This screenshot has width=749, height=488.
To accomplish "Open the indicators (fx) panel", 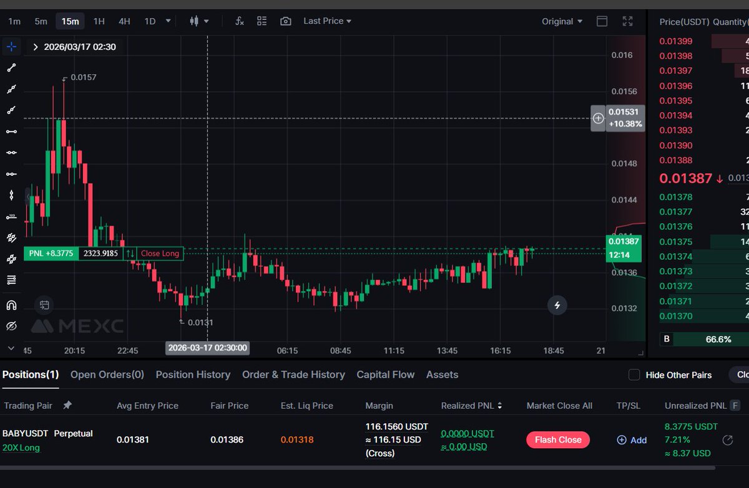I will (x=240, y=21).
